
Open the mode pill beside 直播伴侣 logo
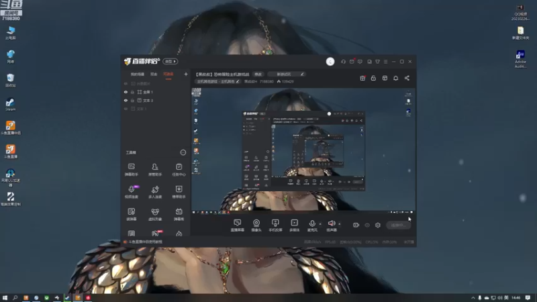click(170, 61)
